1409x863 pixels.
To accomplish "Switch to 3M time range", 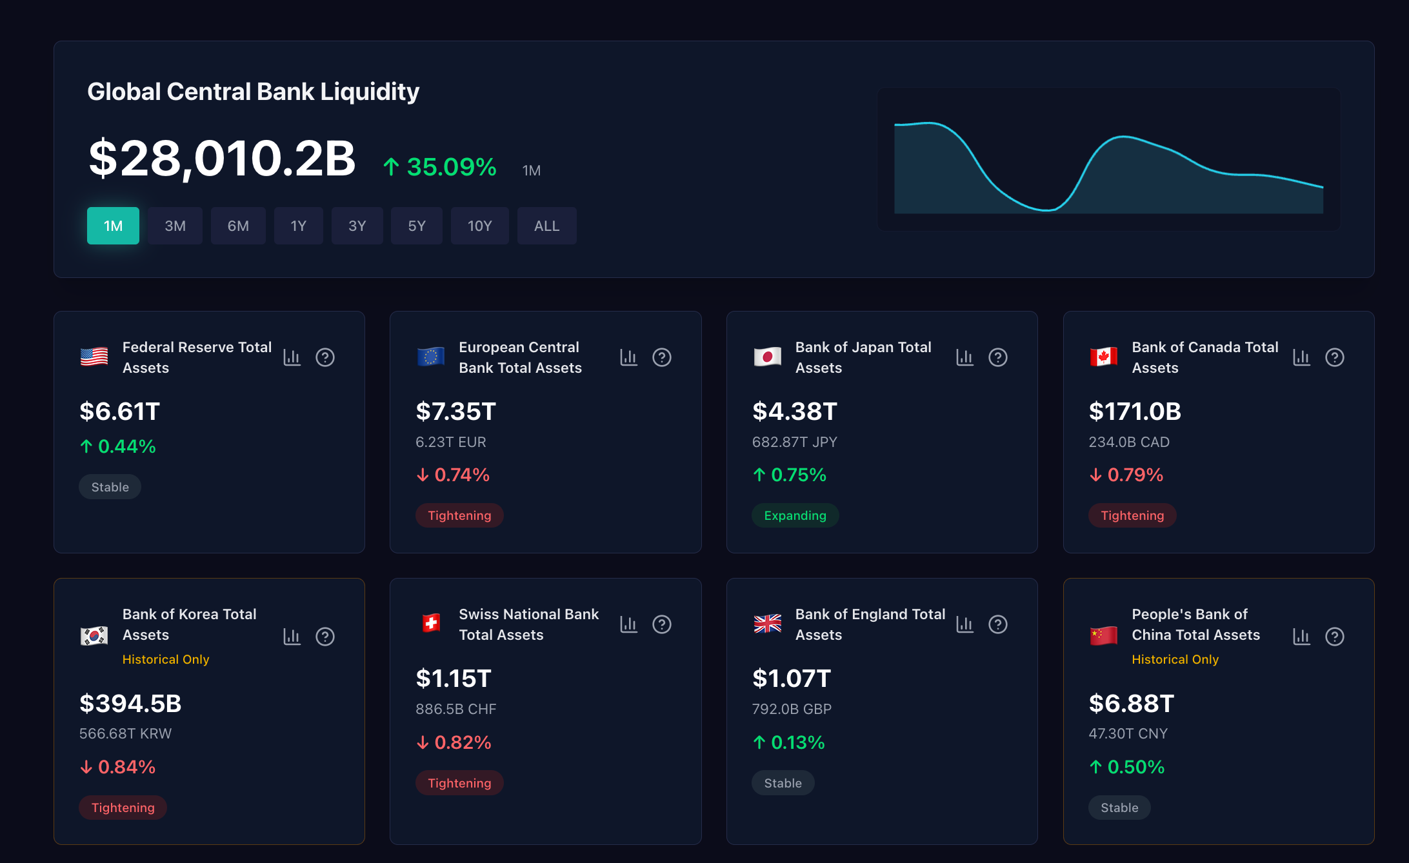I will [175, 226].
